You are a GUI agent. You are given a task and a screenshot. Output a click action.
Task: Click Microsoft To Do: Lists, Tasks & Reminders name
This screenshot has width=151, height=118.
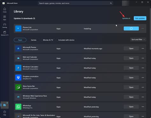pyautogui.click(x=39, y=115)
